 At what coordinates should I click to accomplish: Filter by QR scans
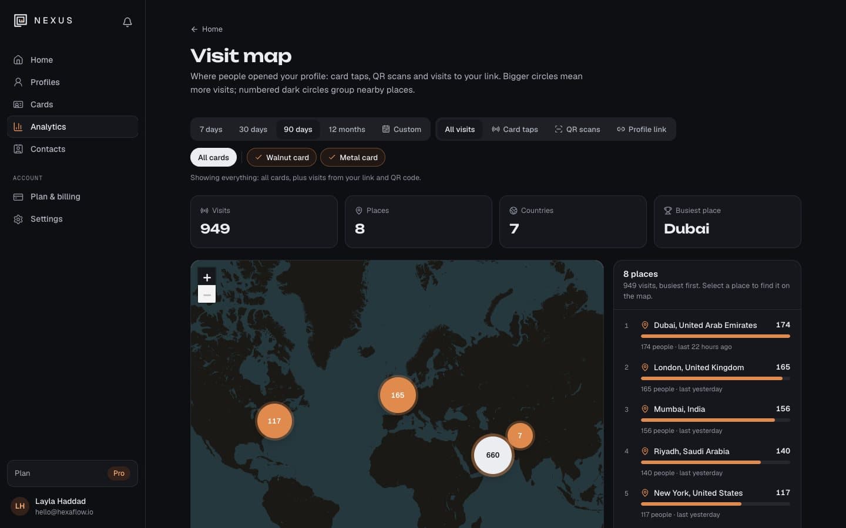coord(578,129)
